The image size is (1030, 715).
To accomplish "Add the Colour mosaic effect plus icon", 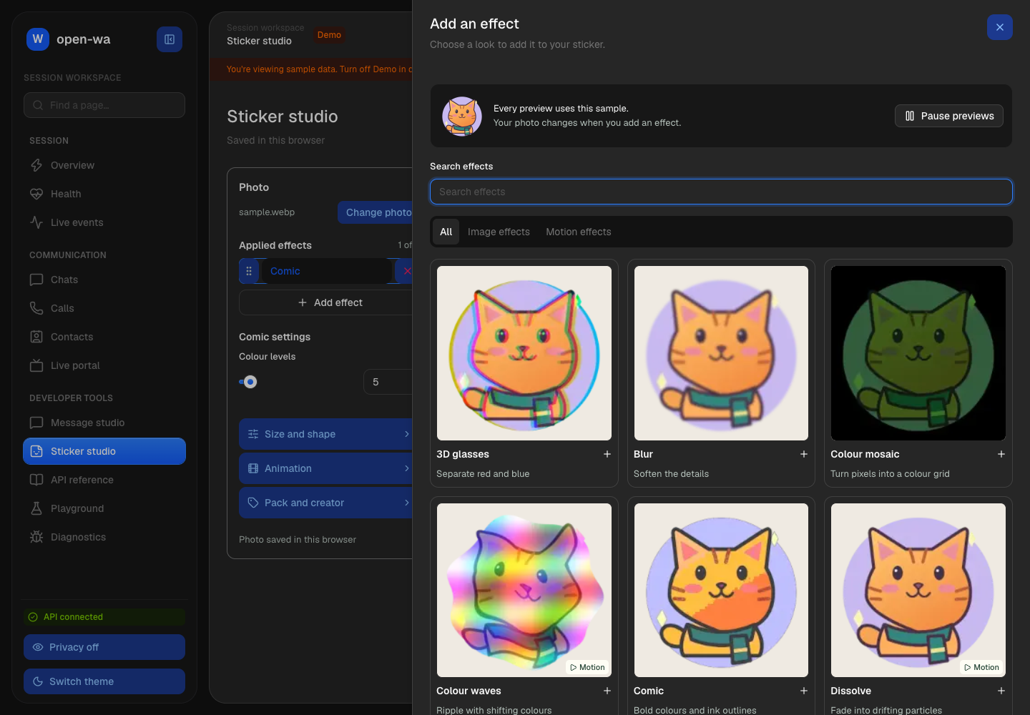I will 1001,454.
